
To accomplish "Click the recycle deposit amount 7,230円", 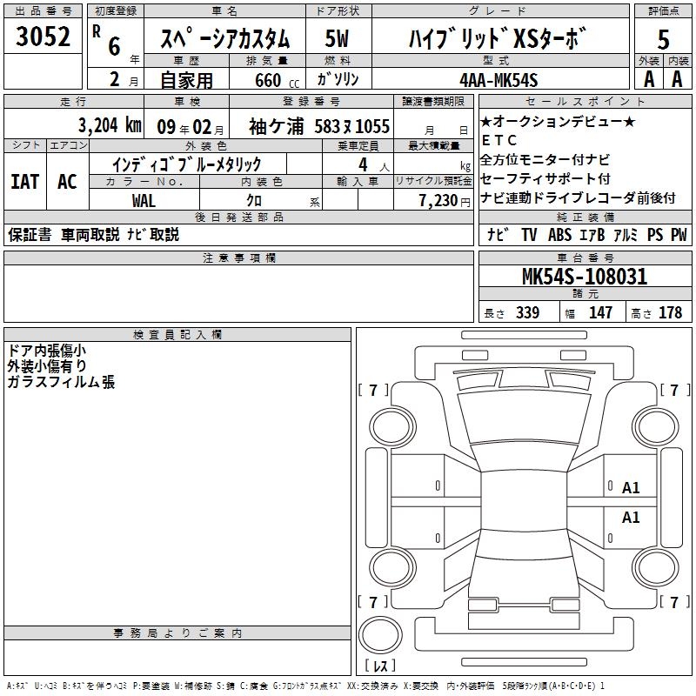I will tap(432, 200).
